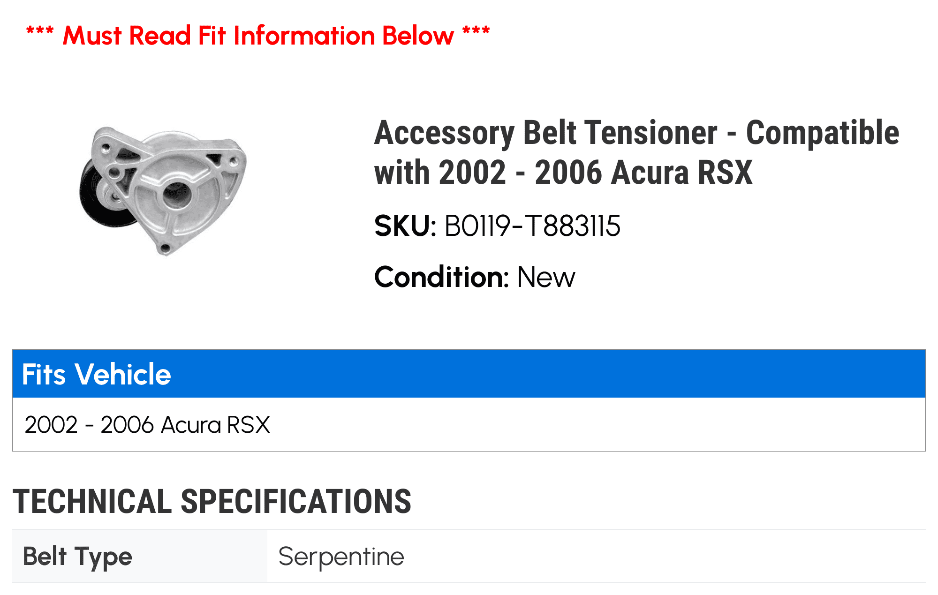Click the 2002 - 2006 Acura RSX table row

tap(469, 424)
